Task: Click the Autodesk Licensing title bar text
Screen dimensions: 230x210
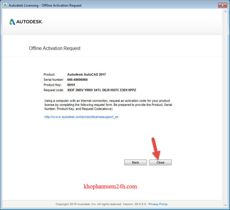Action: coord(46,5)
